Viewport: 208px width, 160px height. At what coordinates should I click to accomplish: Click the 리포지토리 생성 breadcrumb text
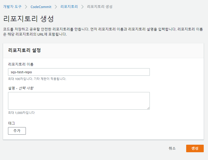pyautogui.click(x=100, y=7)
